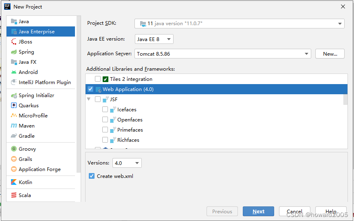
Task: Click the Openfaces library icon
Action: (x=113, y=119)
